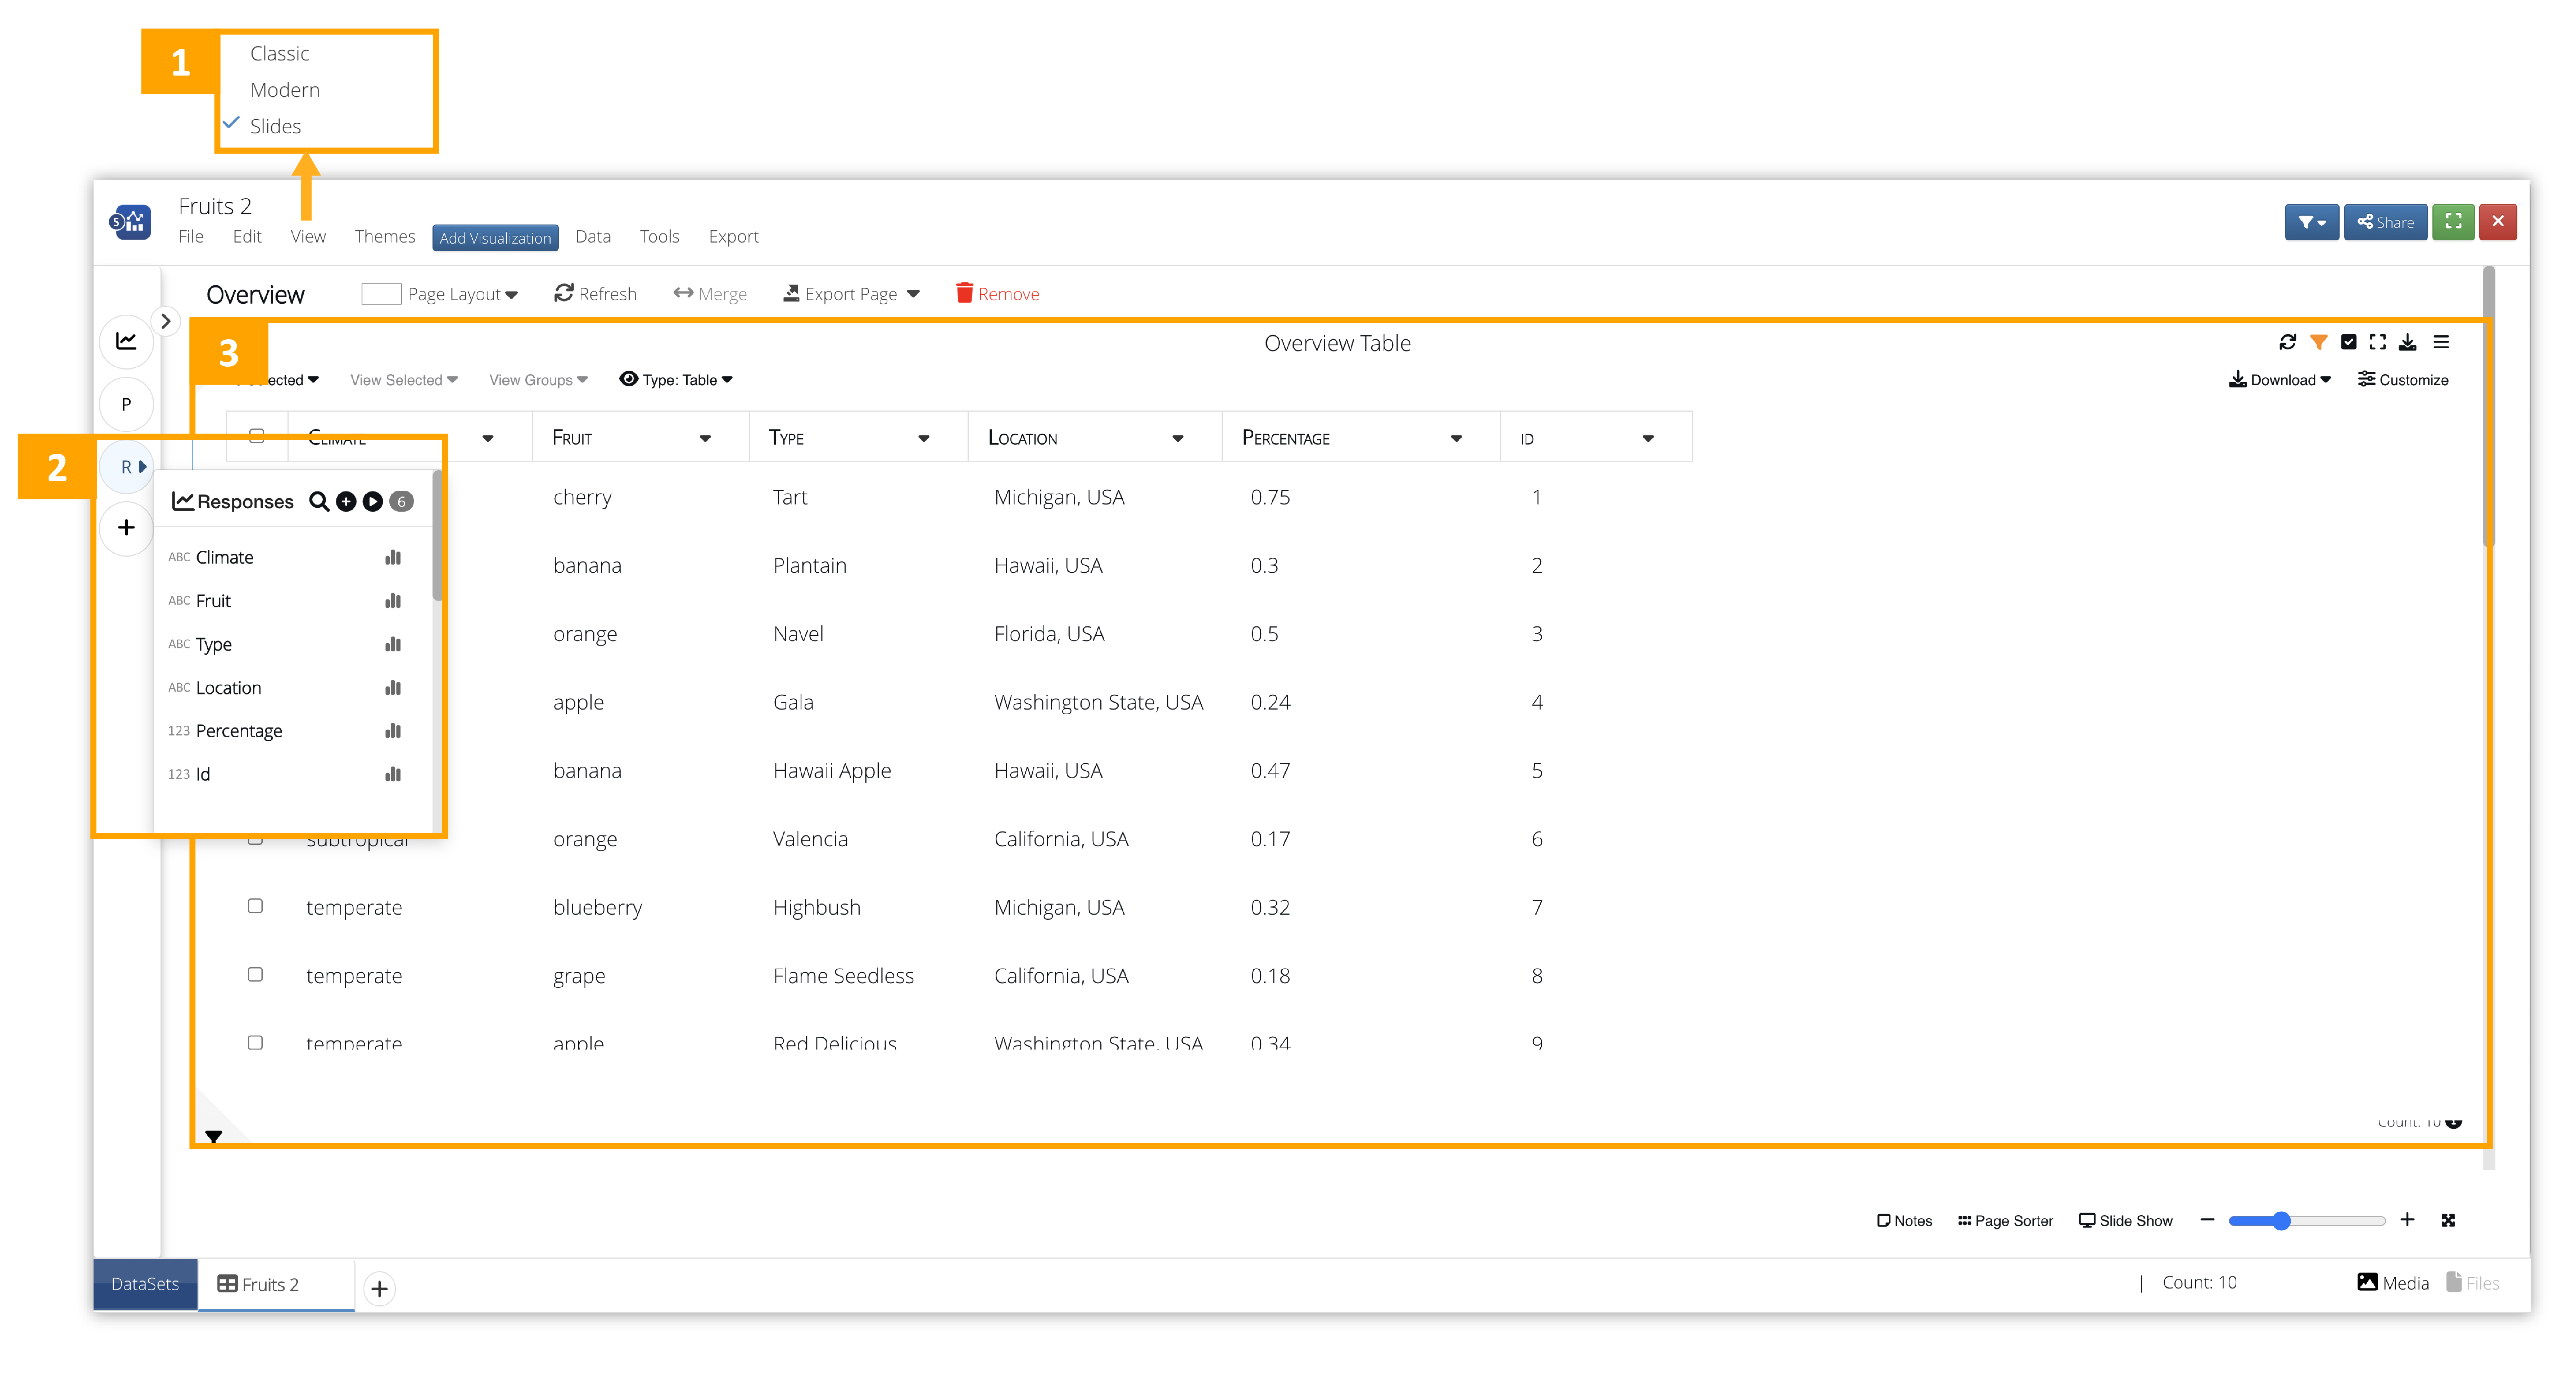Click the plus button in left sidebar
This screenshot has width=2576, height=1400.
point(126,527)
